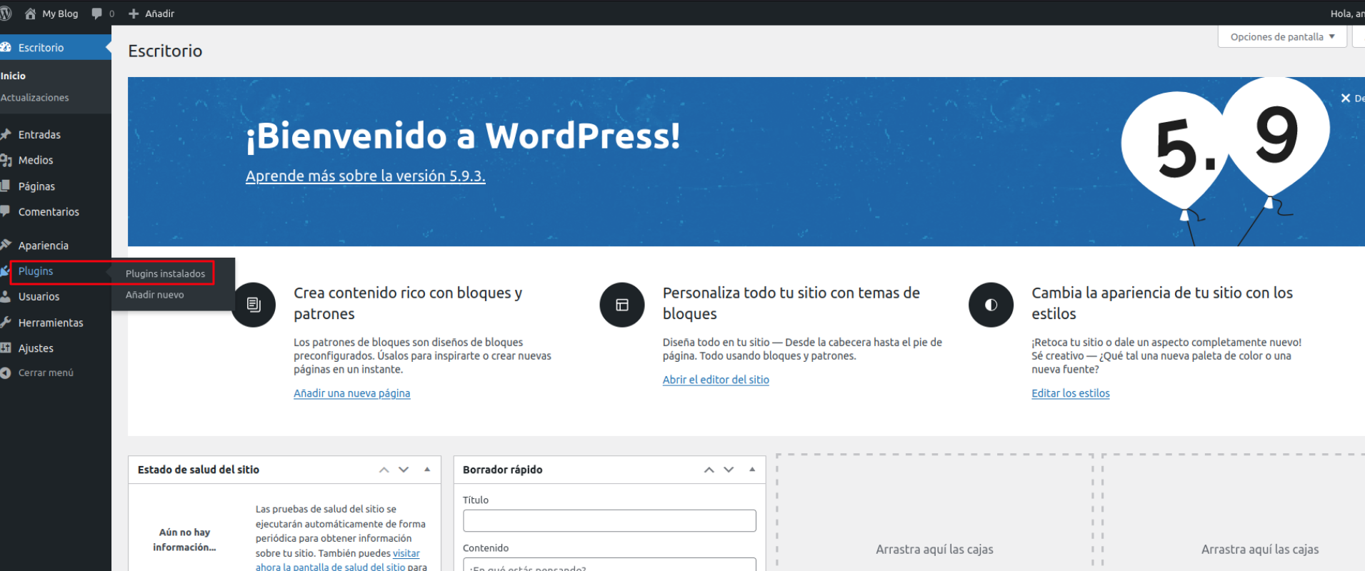This screenshot has width=1365, height=571.
Task: Click Editar los estilos link
Action: [x=1071, y=393]
